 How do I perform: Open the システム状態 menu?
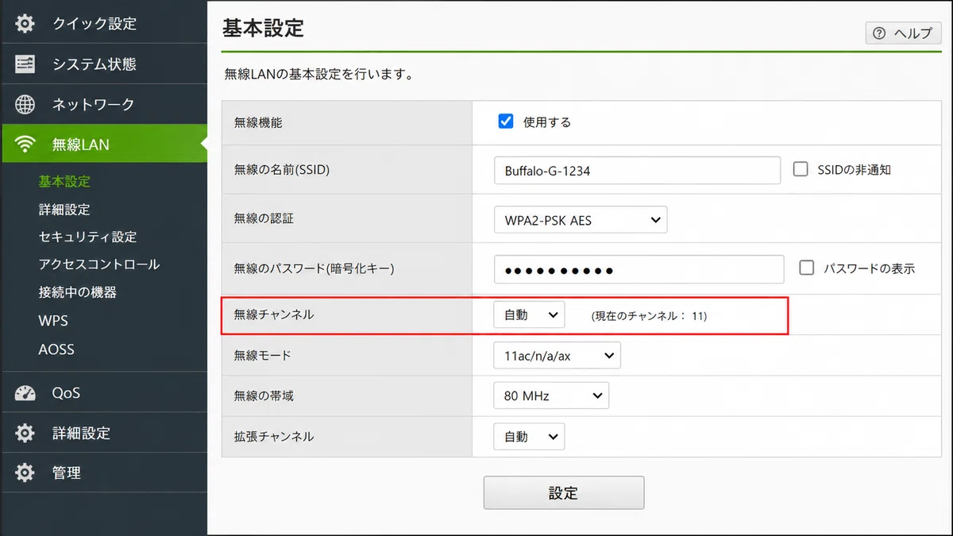[103, 64]
